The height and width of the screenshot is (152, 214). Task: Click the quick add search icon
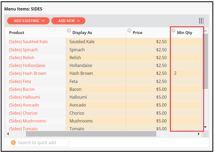(x=13, y=143)
